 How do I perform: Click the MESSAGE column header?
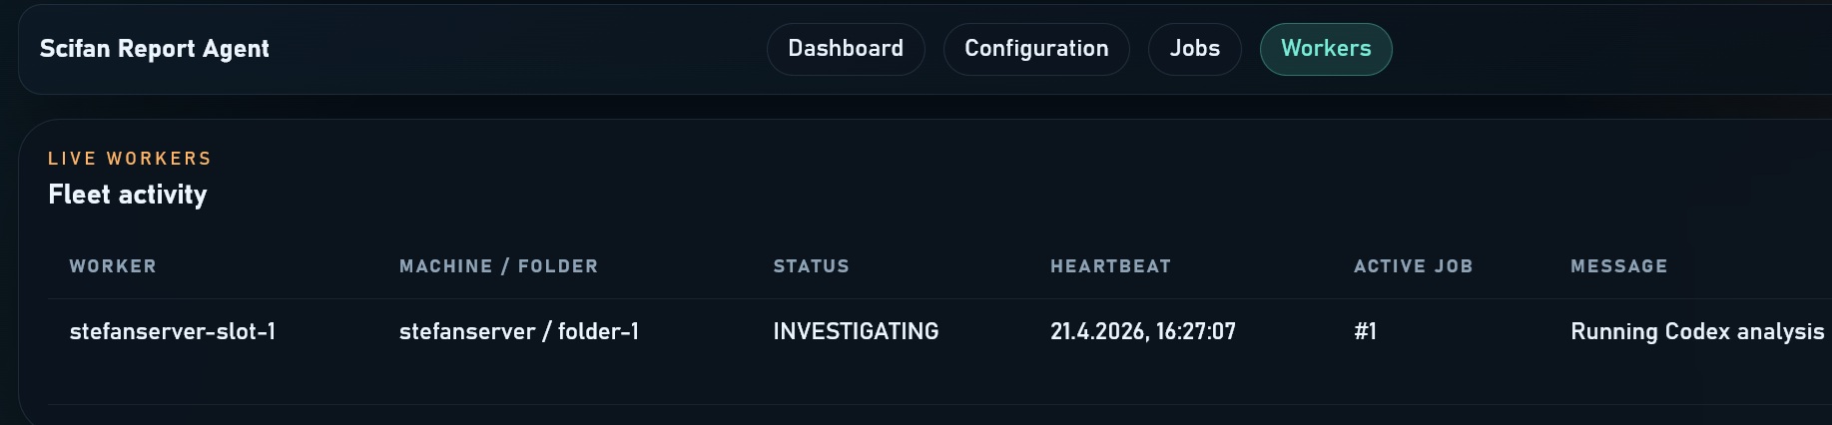1618,266
